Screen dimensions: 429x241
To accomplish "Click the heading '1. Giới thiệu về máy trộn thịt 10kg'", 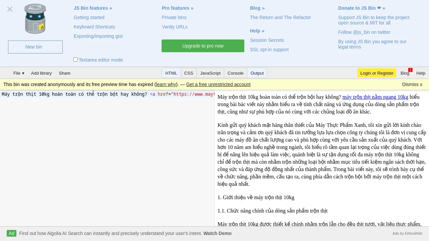I will click(x=256, y=197).
